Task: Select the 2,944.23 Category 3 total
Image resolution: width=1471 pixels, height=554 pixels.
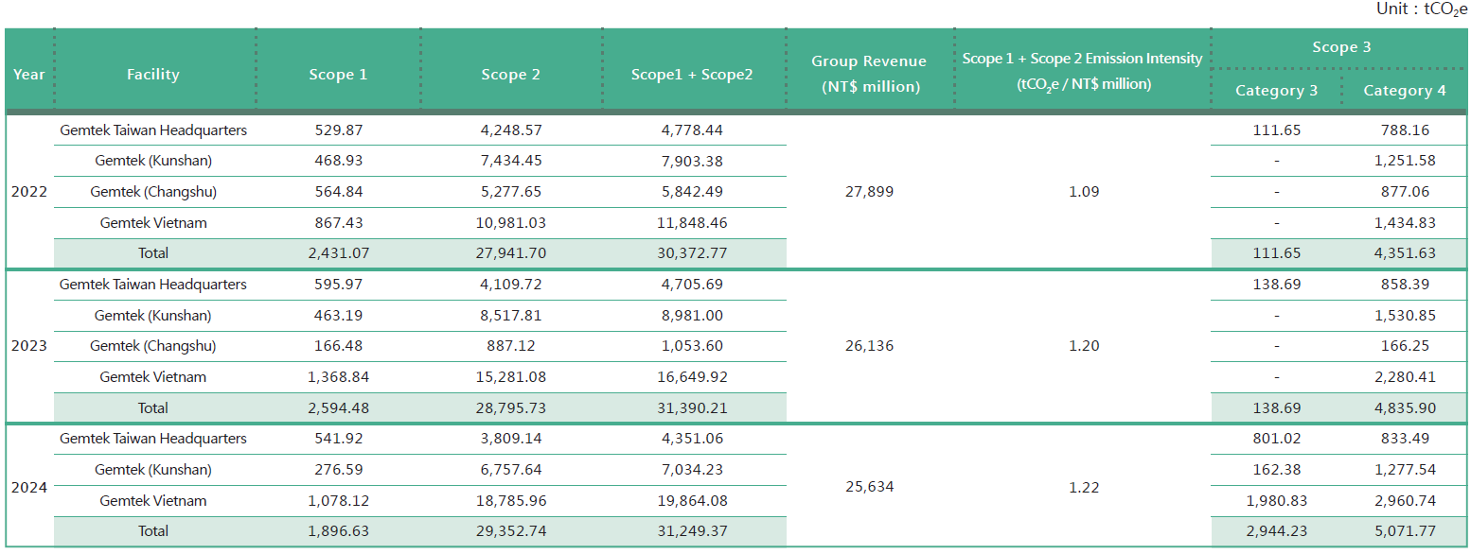Action: click(x=1276, y=531)
